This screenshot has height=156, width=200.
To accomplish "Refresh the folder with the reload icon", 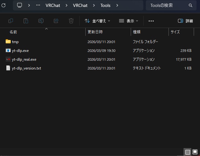I will click(3, 5).
